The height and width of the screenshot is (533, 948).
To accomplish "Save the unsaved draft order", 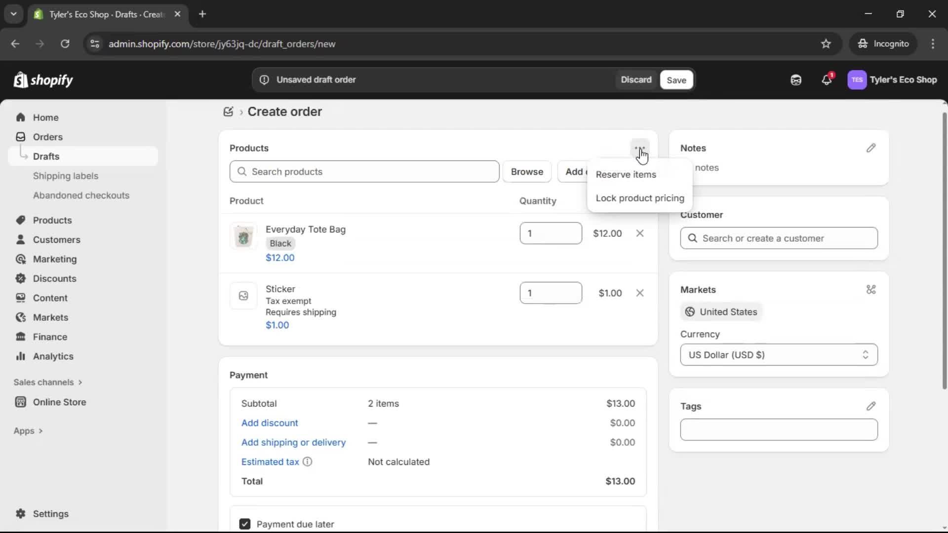I will tap(676, 79).
